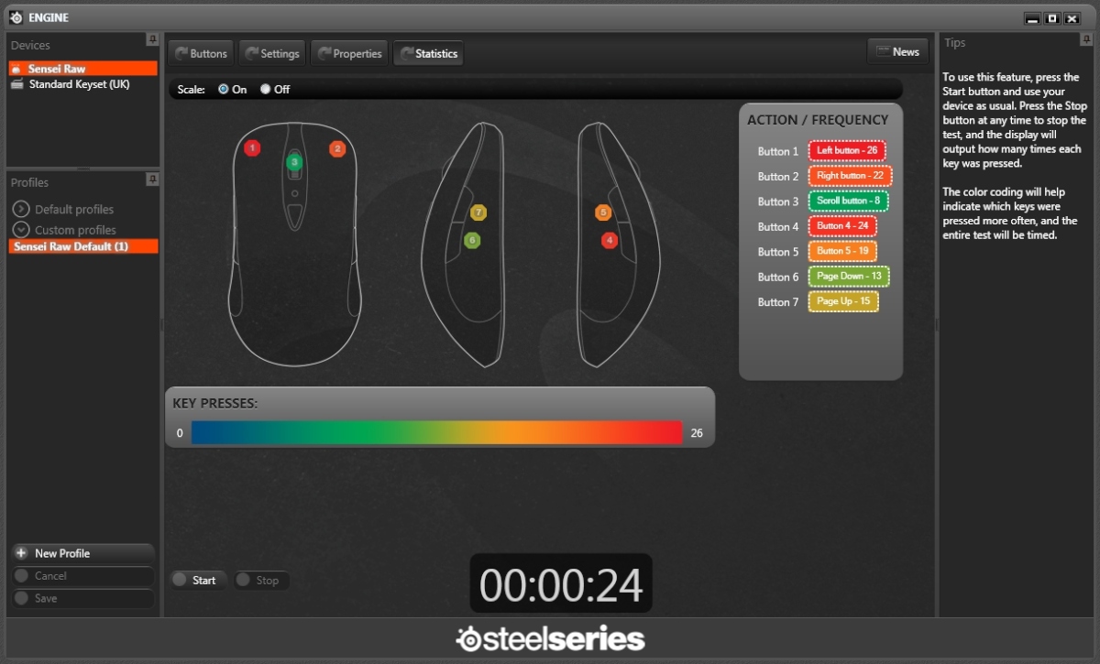The height and width of the screenshot is (664, 1100).
Task: Click orange side button 5 marker
Action: [602, 212]
